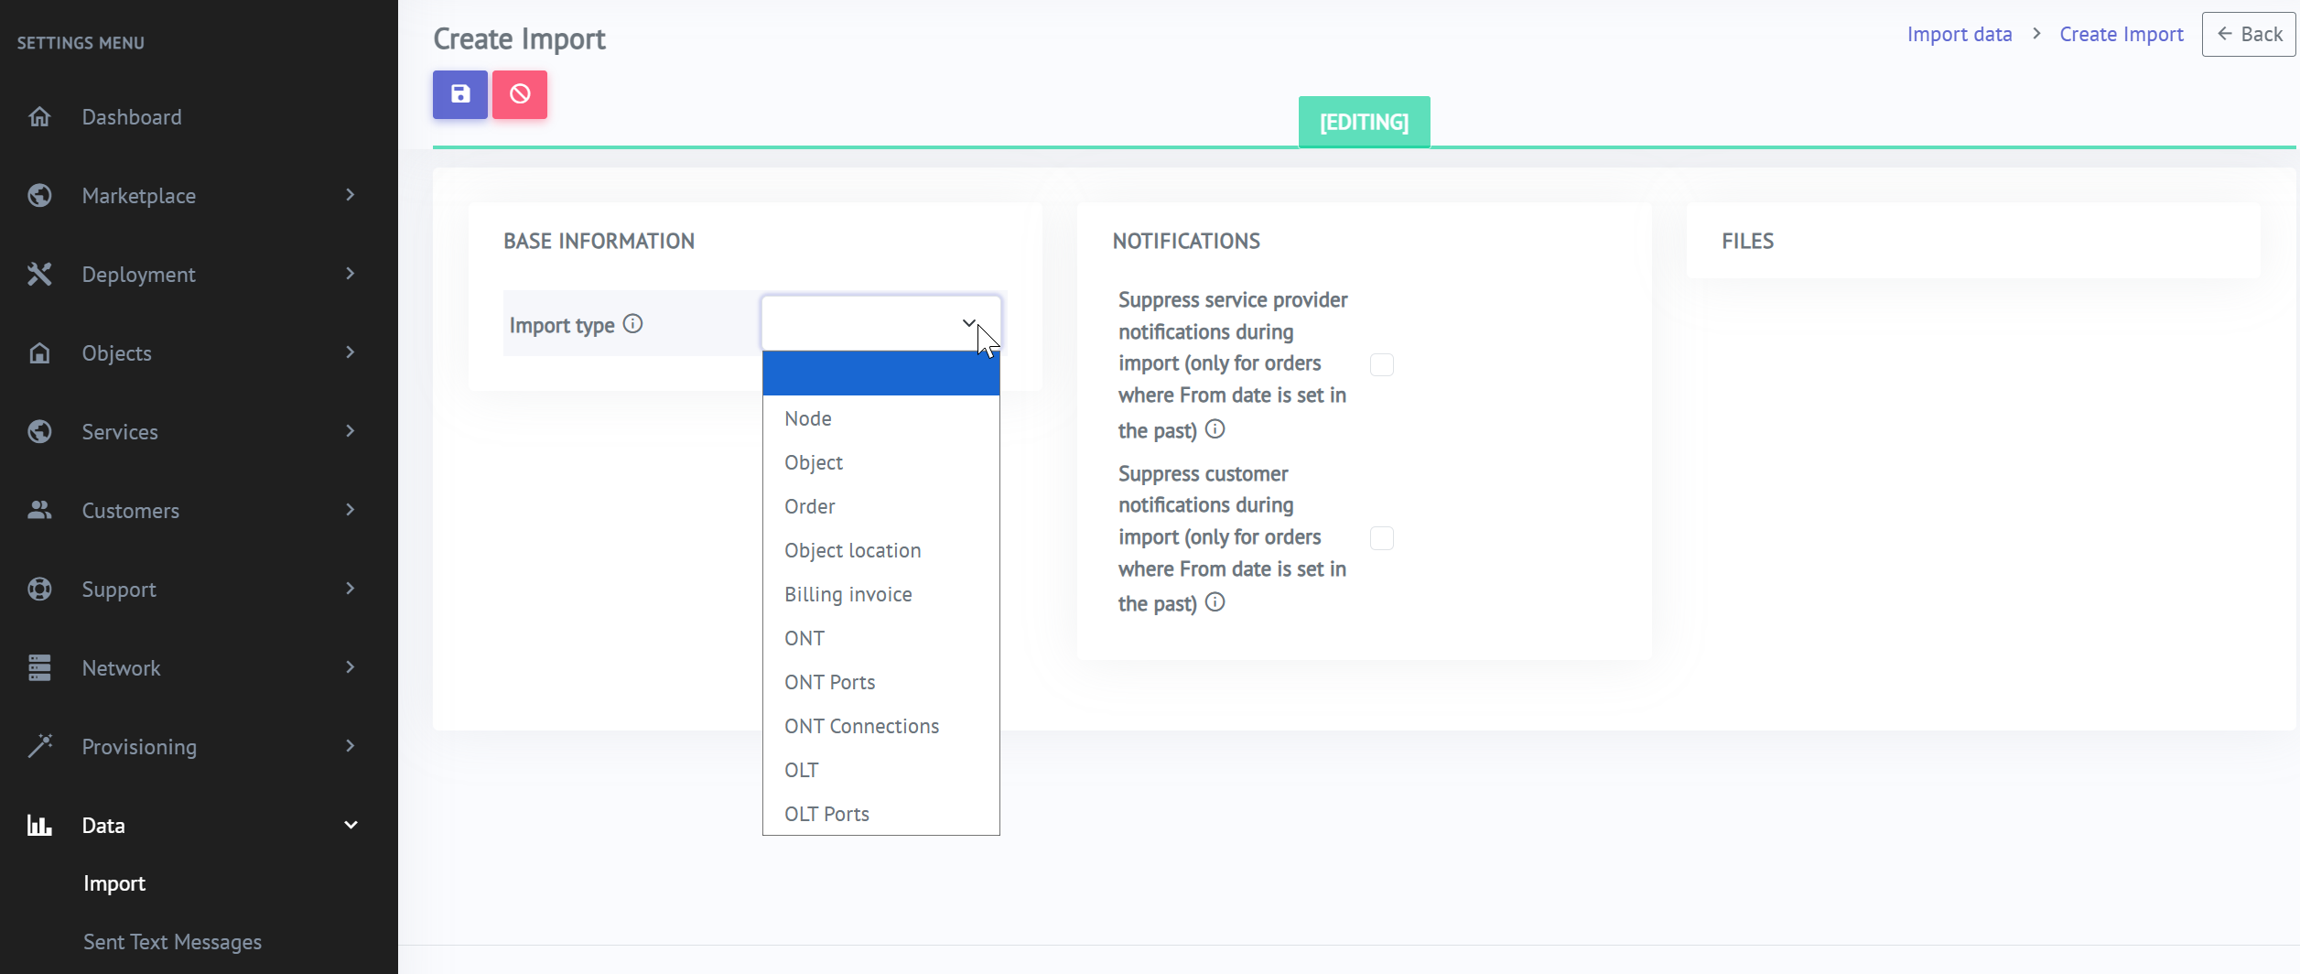Open the Import data breadcrumb link
This screenshot has height=974, width=2300.
[1959, 35]
